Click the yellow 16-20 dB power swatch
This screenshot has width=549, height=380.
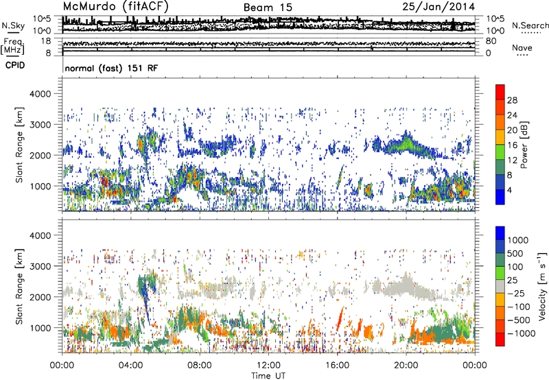click(500, 137)
